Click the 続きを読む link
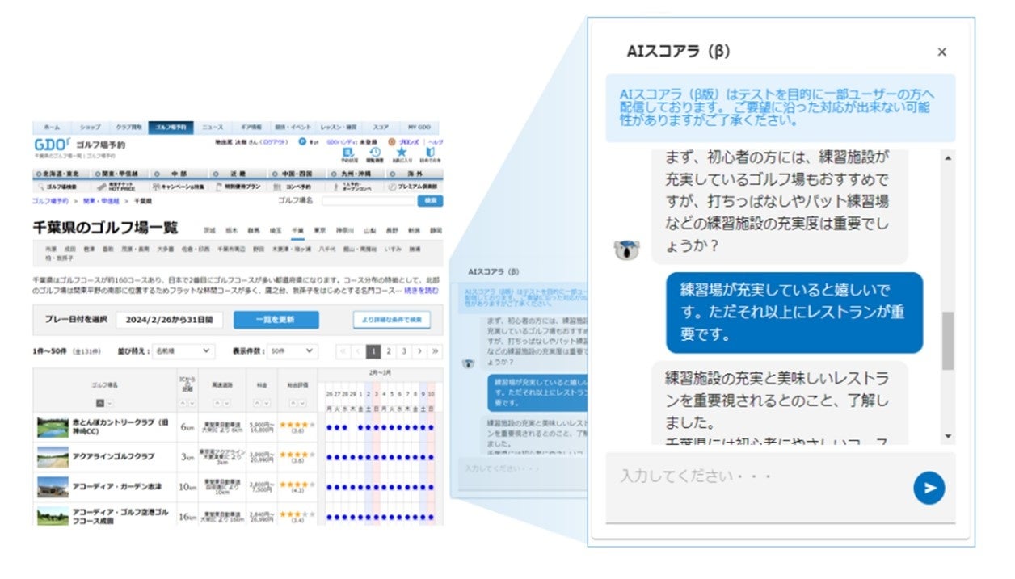The width and height of the screenshot is (1015, 579). 421,289
